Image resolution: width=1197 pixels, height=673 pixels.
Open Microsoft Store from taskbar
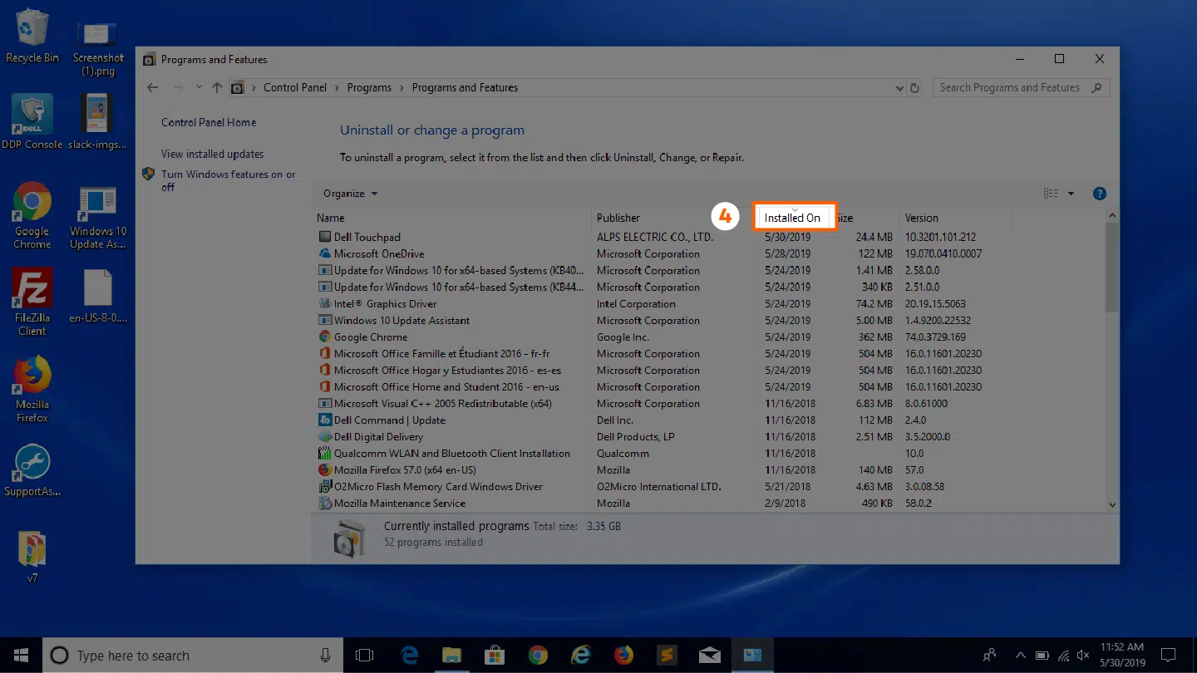pyautogui.click(x=495, y=656)
